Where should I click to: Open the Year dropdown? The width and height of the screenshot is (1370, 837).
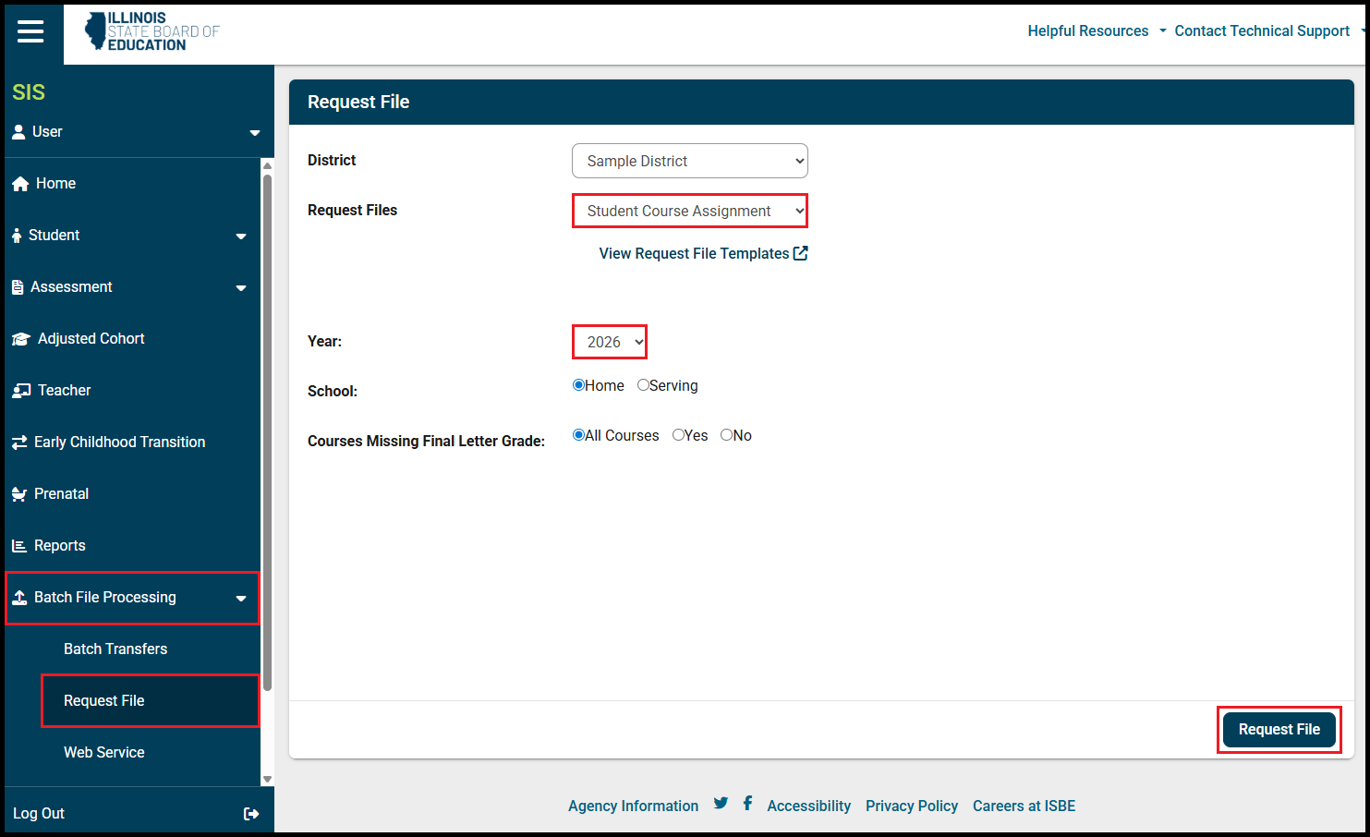click(x=610, y=342)
